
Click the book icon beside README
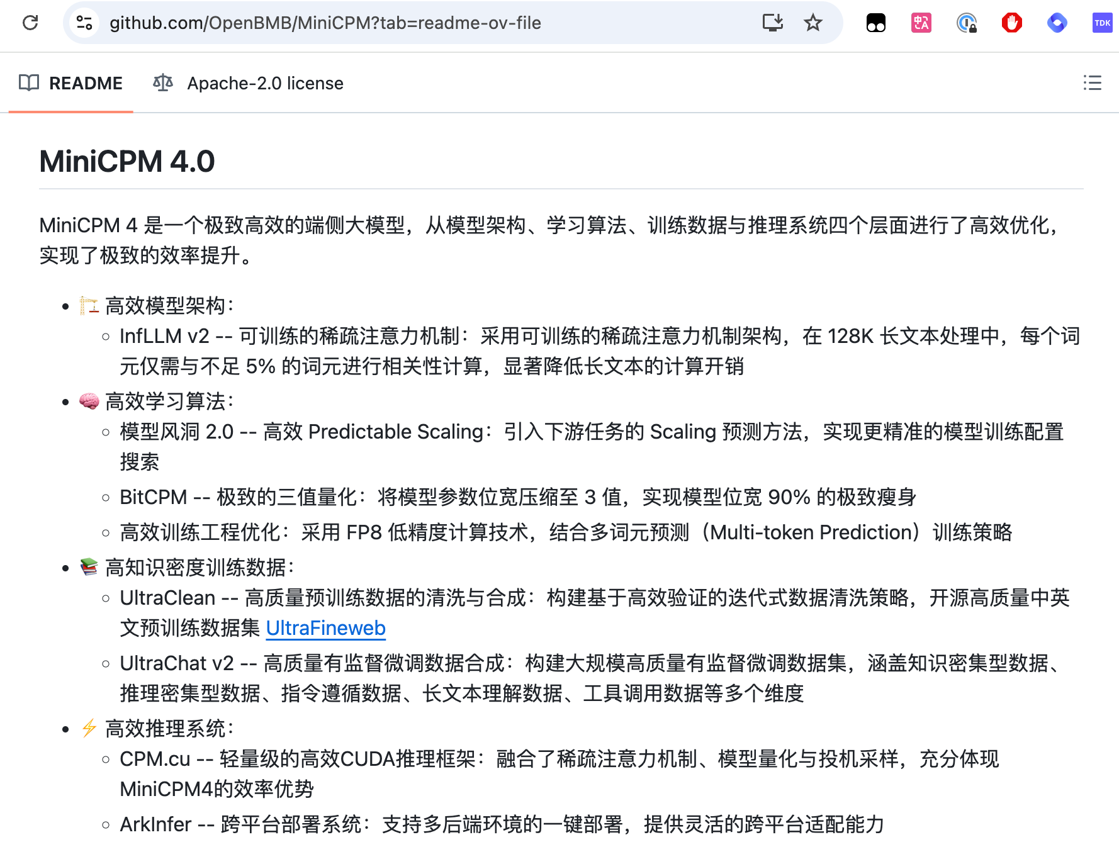(x=29, y=82)
